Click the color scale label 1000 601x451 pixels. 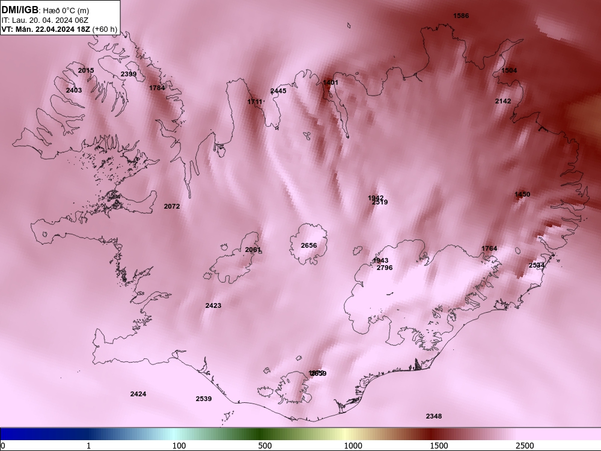click(353, 446)
